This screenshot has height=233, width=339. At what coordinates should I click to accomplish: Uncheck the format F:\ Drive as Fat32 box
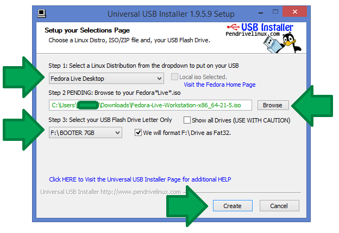(x=138, y=132)
